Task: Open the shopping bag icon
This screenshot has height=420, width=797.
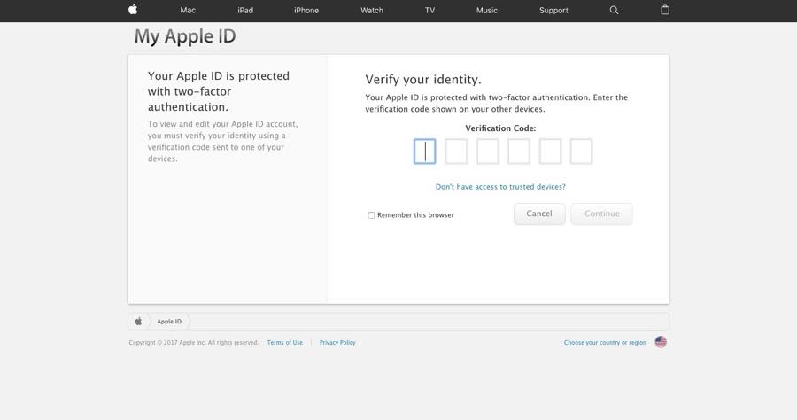Action: coord(665,10)
